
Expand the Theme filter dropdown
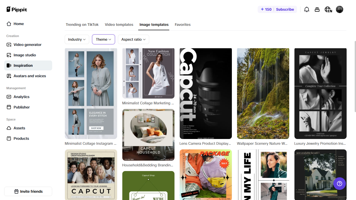(x=104, y=39)
